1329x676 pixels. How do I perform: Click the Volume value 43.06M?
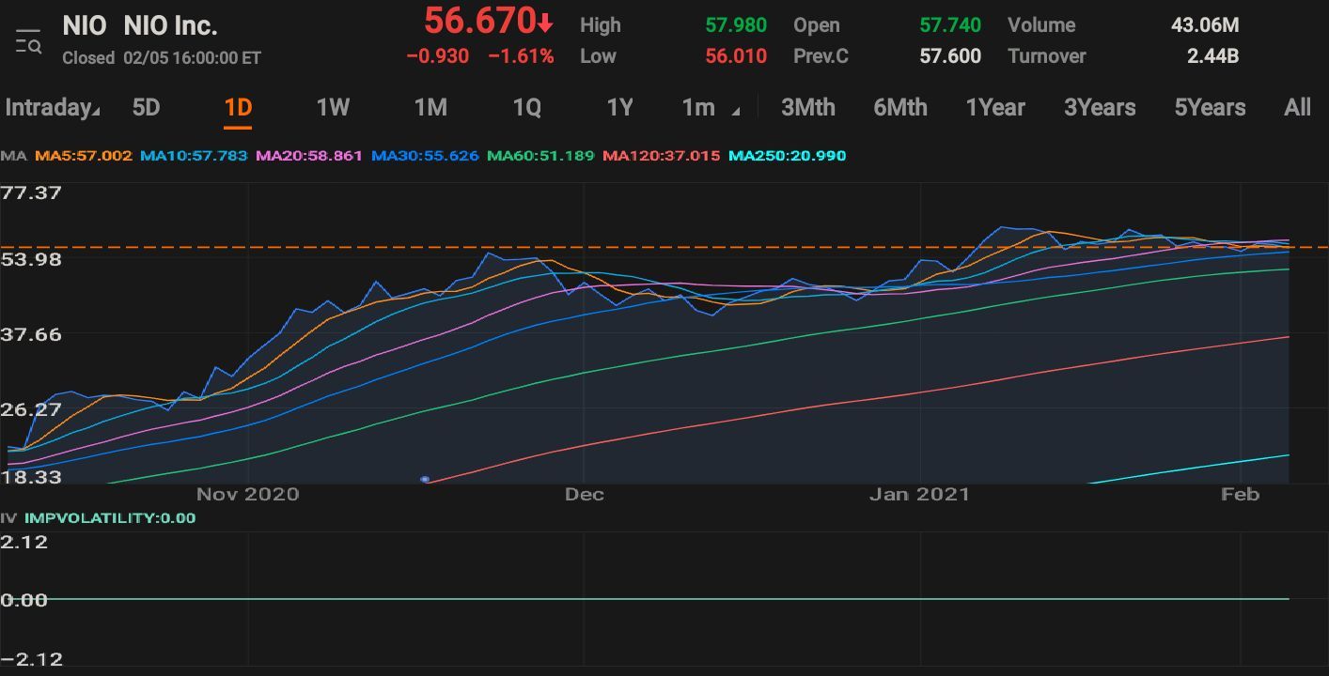click(1205, 25)
